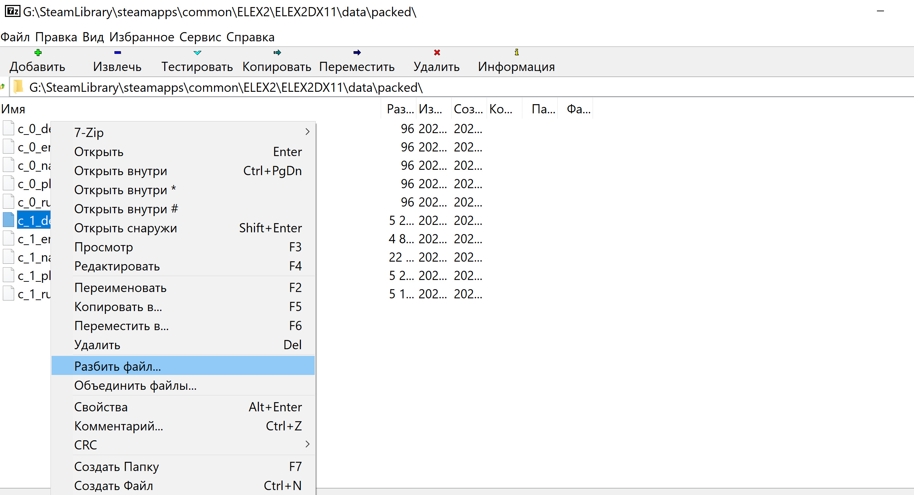Choose Переименовать in context menu
This screenshot has height=495, width=914.
(x=183, y=287)
